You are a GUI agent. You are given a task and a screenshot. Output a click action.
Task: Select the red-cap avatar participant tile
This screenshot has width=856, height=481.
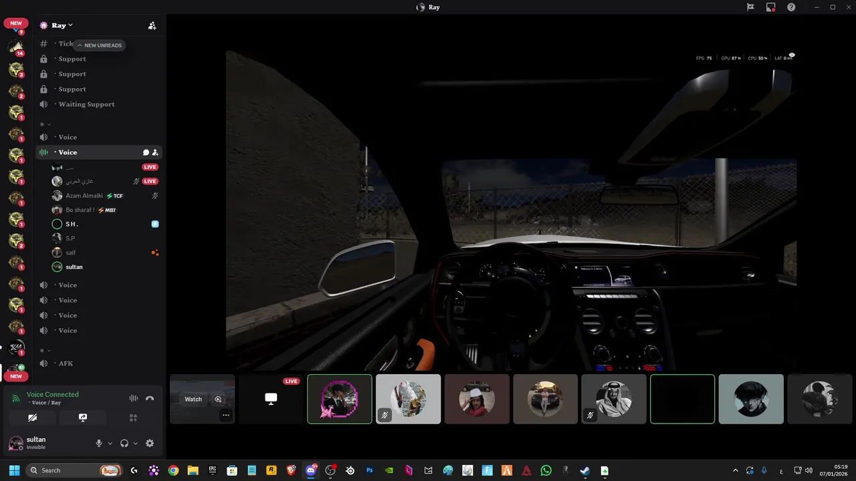[x=477, y=399]
